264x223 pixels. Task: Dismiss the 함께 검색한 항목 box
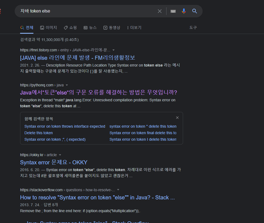[177, 118]
